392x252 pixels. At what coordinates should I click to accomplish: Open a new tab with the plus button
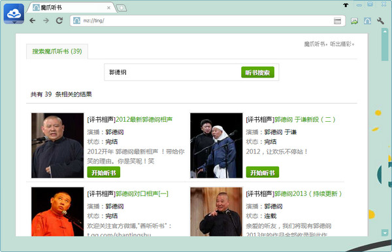point(122,8)
